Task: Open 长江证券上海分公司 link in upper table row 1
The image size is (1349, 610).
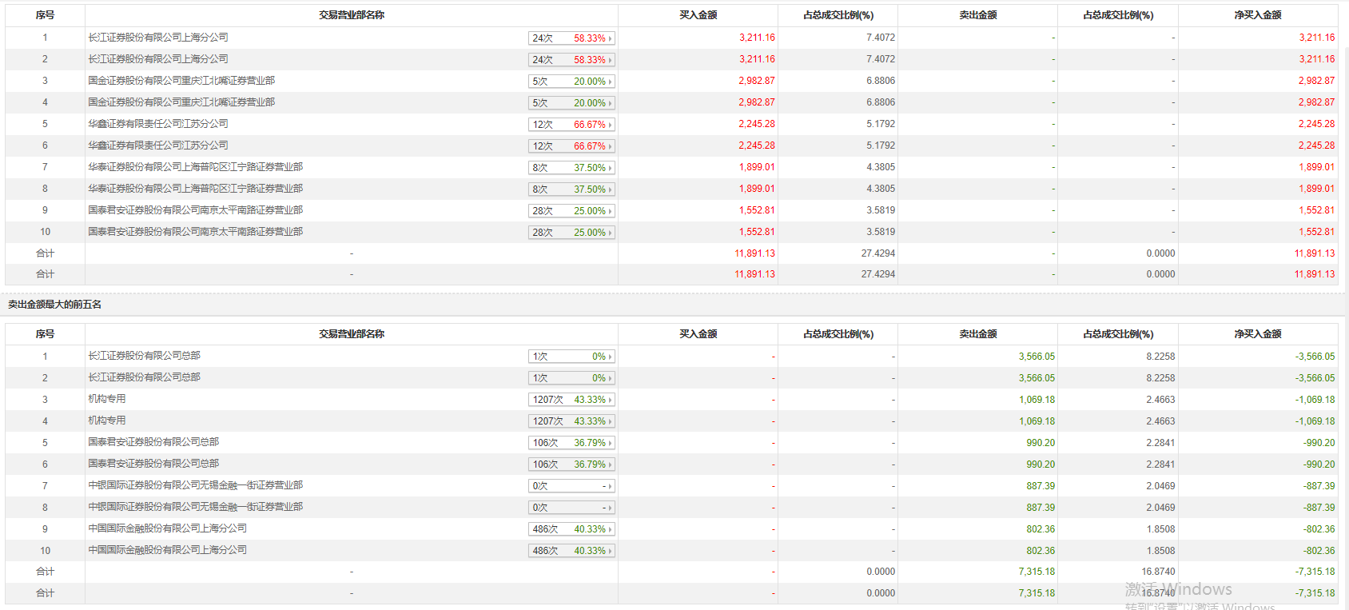Action: 158,38
